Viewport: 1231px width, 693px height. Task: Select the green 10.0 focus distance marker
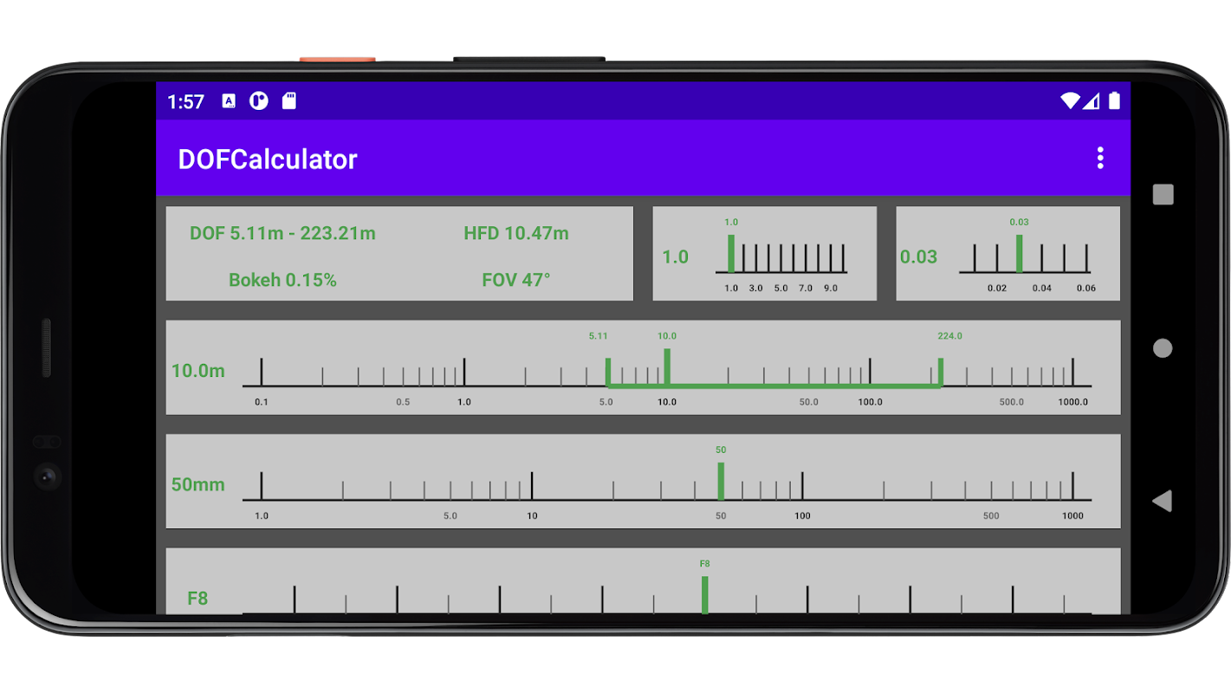pyautogui.click(x=667, y=367)
